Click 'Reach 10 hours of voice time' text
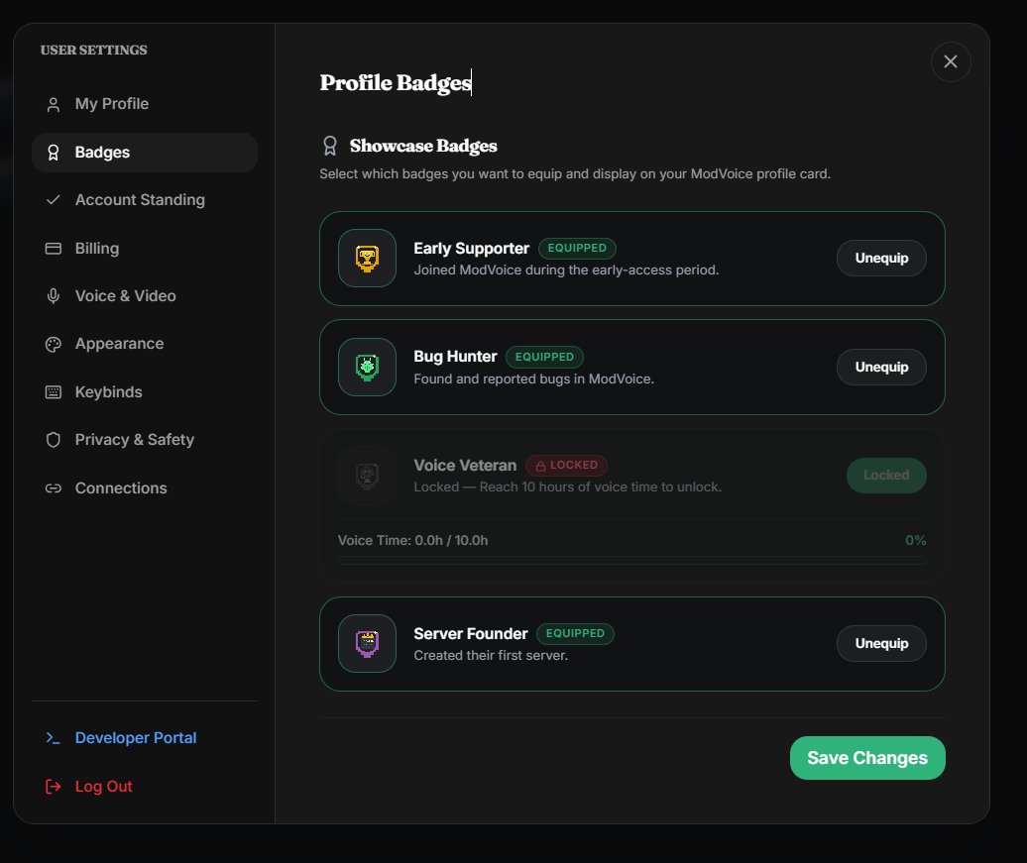Screen dimensions: 1027x863 coord(567,487)
